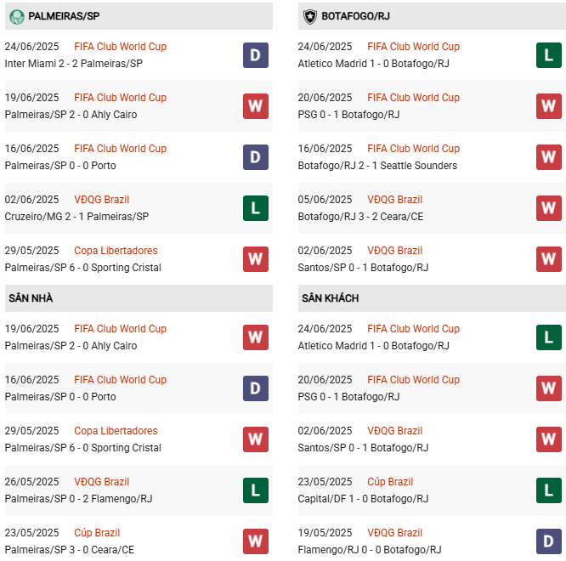
Task: Click the win badge for Seattle Sounders match
Action: pos(548,157)
